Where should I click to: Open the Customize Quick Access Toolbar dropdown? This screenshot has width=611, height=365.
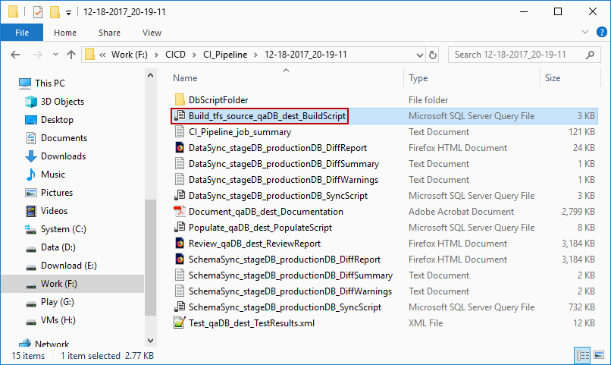(69, 12)
